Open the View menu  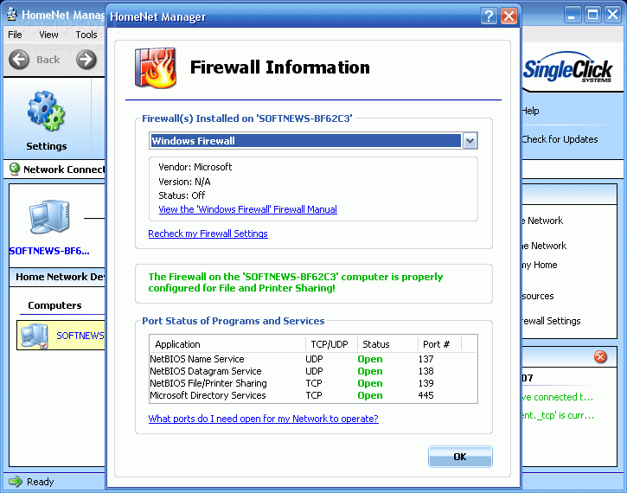[48, 35]
